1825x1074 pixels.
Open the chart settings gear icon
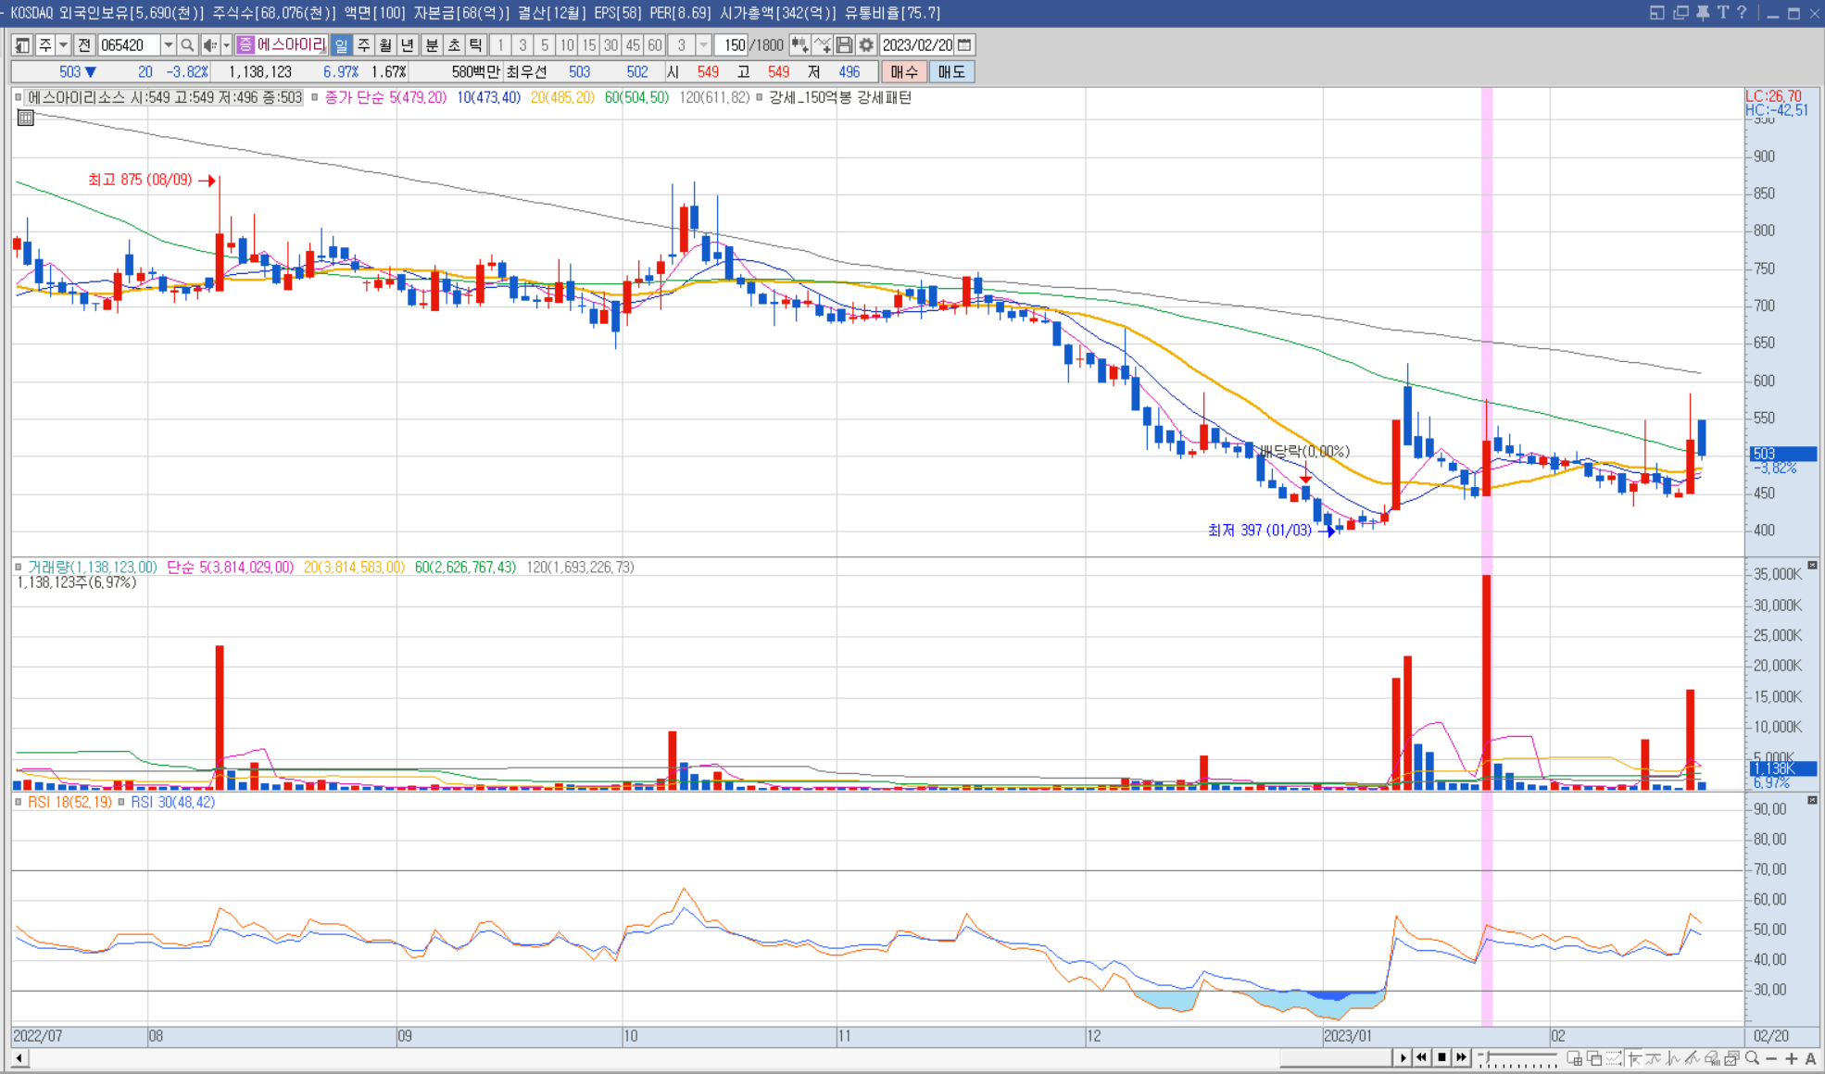coord(866,45)
